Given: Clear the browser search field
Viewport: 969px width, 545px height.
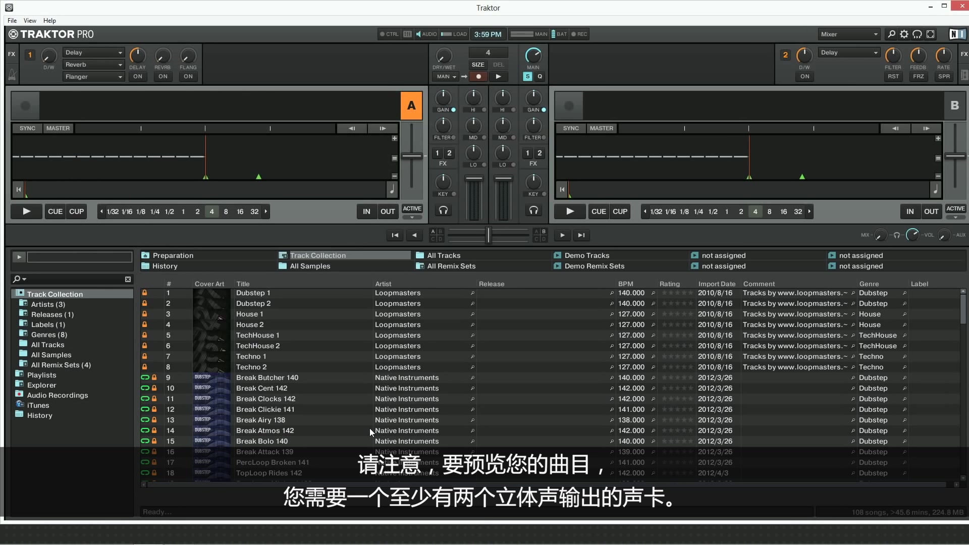Looking at the screenshot, I should [128, 279].
